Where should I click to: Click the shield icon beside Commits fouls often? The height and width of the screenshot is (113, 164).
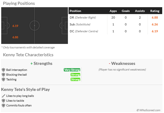pyautogui.click(x=4, y=106)
